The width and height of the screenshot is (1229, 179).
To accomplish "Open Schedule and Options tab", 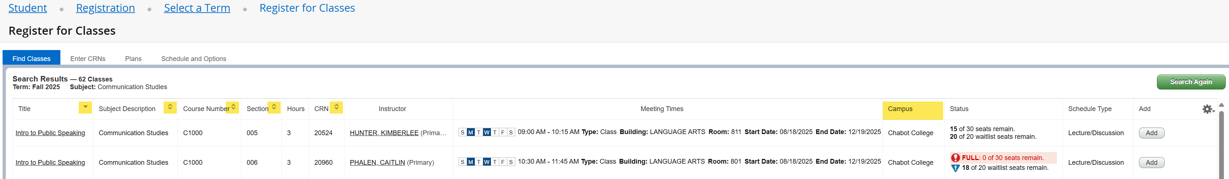I will 193,58.
